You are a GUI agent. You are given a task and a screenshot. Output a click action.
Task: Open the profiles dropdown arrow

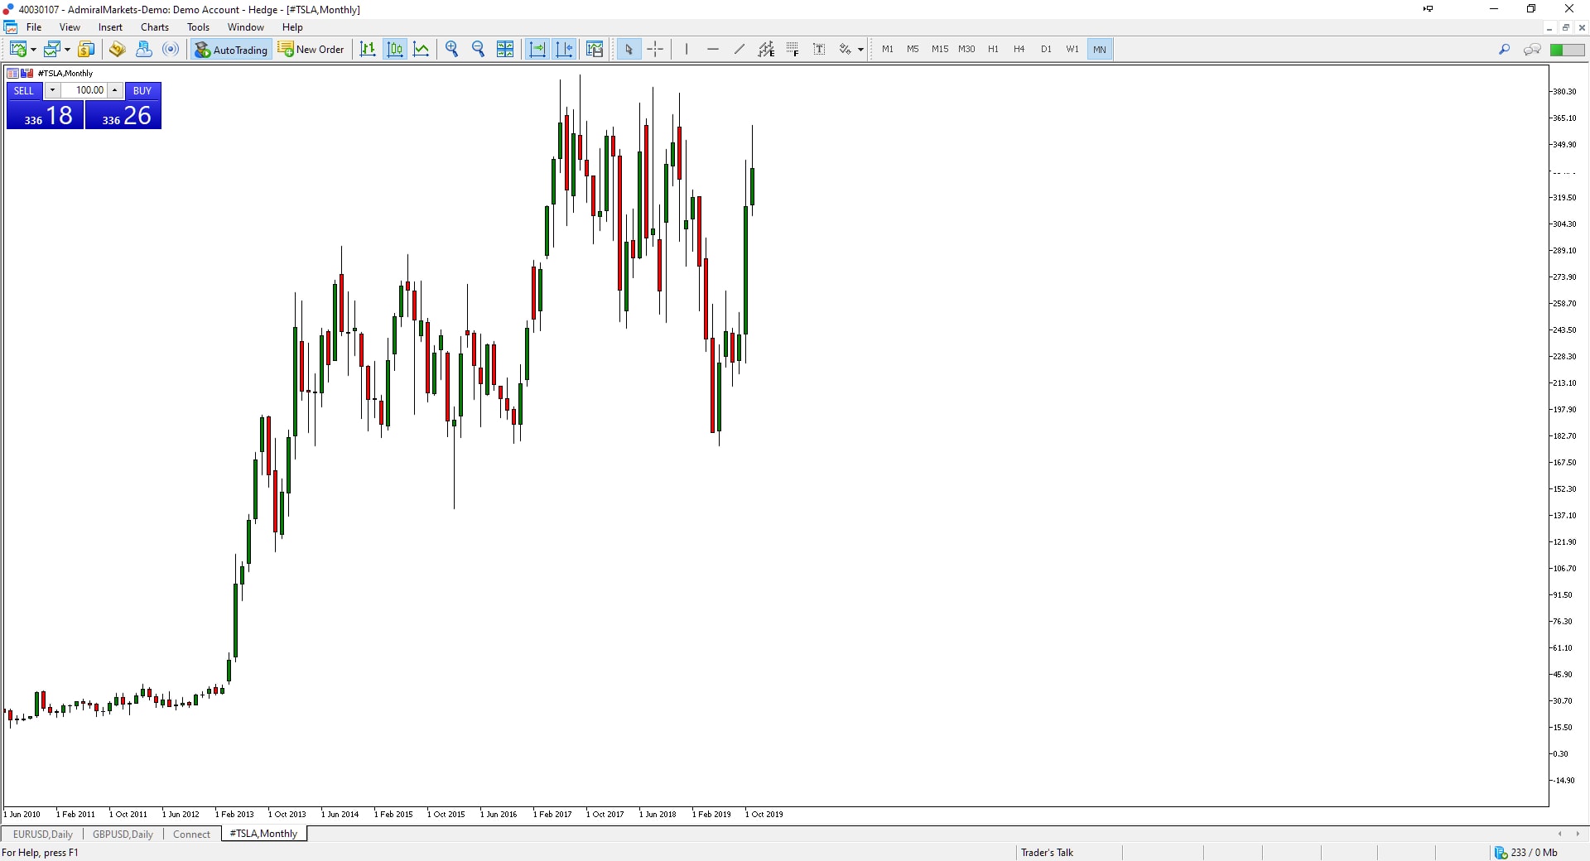coord(67,50)
